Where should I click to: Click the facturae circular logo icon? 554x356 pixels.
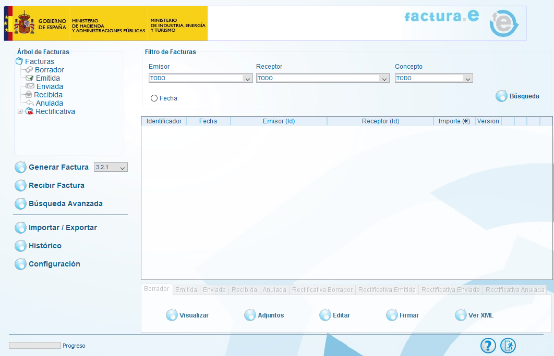(x=504, y=23)
